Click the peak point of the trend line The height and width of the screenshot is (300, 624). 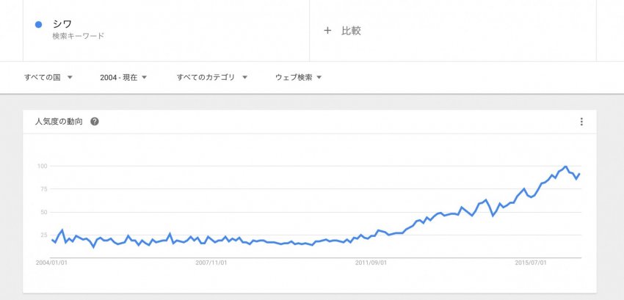point(565,167)
